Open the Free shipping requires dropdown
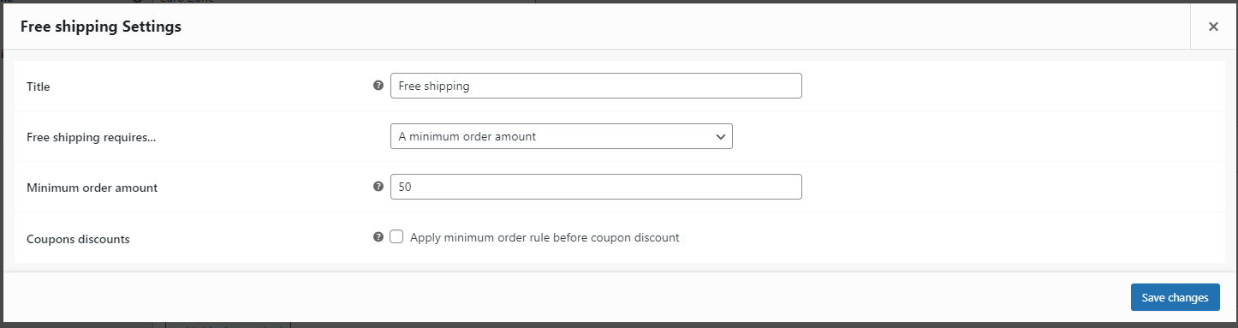The width and height of the screenshot is (1238, 328). coord(561,136)
